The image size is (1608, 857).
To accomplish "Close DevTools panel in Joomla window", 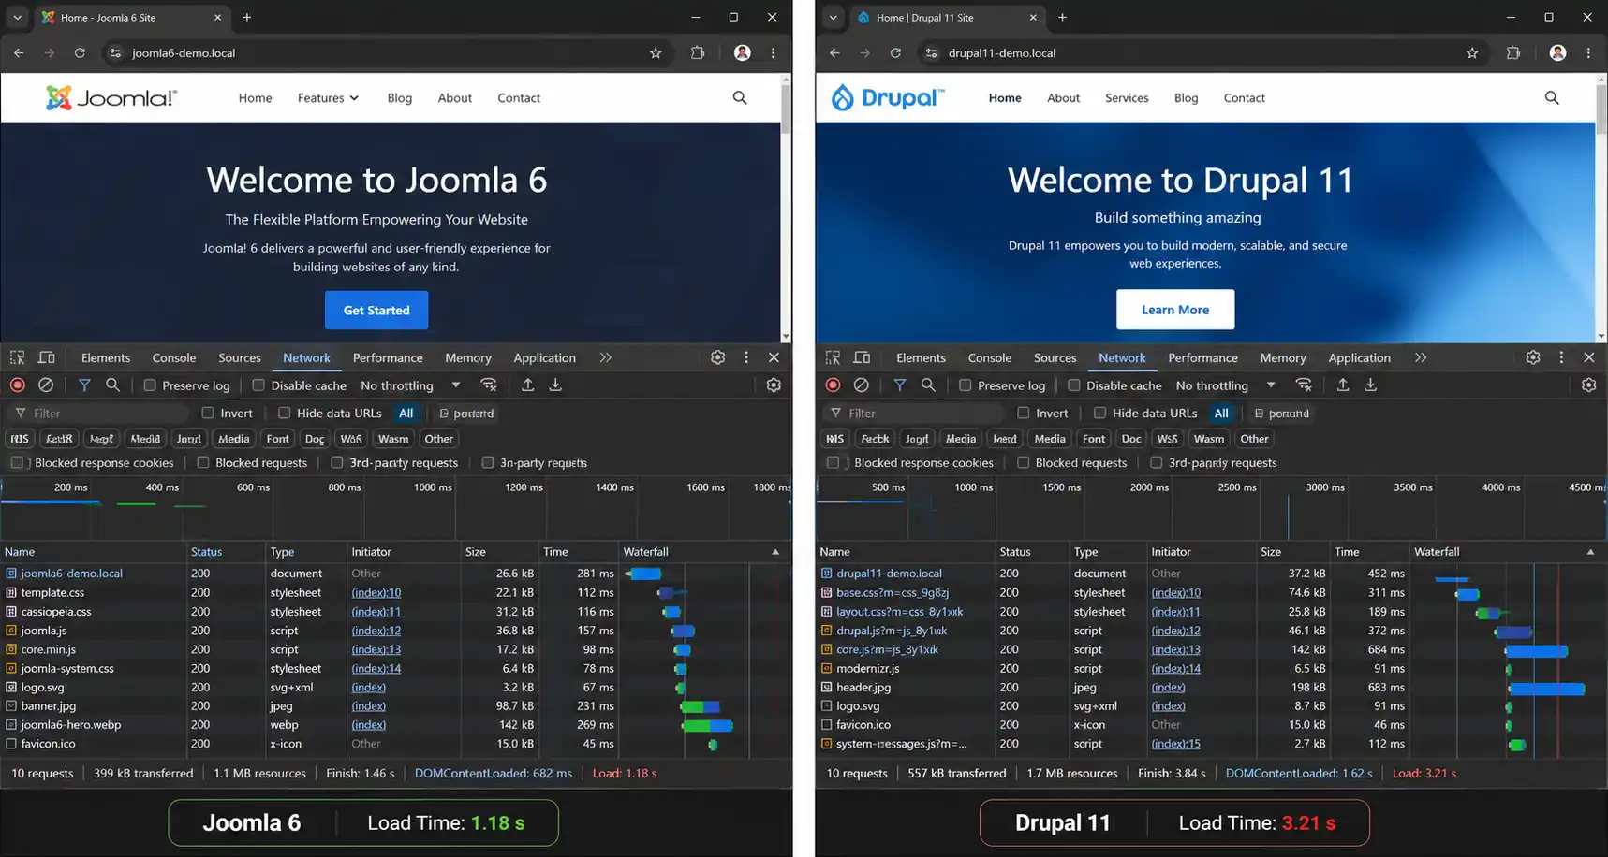I will pos(774,357).
